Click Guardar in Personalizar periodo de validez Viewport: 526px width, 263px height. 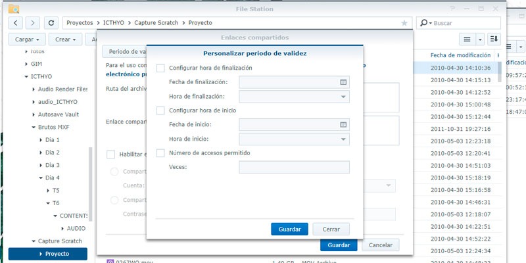289,229
